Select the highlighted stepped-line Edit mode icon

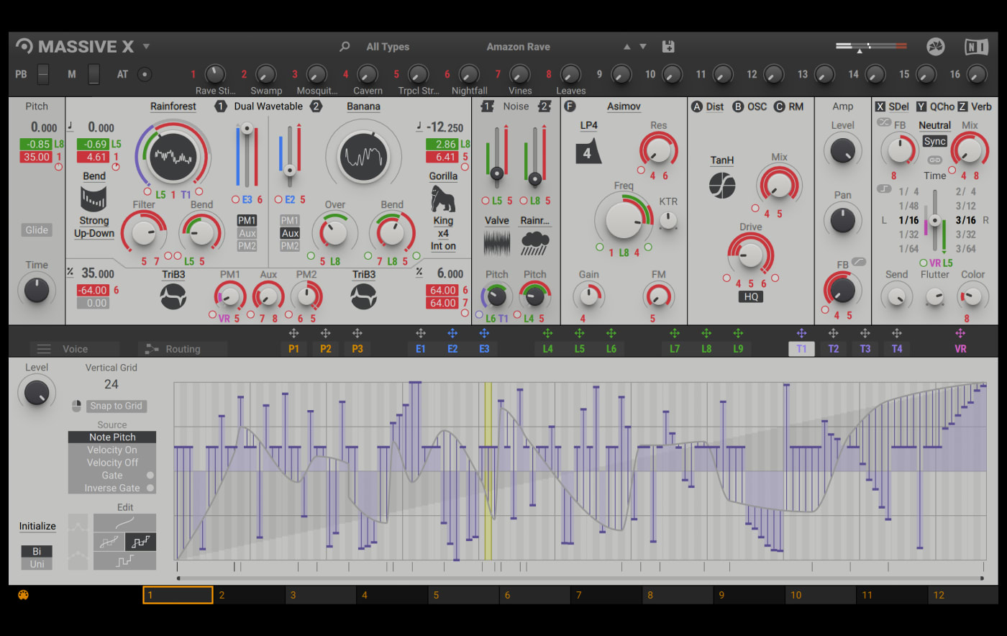coord(140,542)
